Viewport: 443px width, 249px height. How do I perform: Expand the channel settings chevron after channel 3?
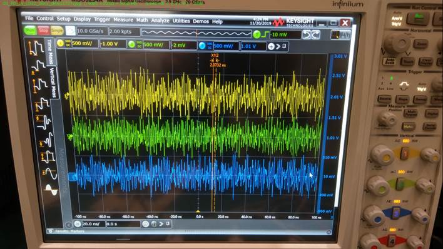[278, 46]
